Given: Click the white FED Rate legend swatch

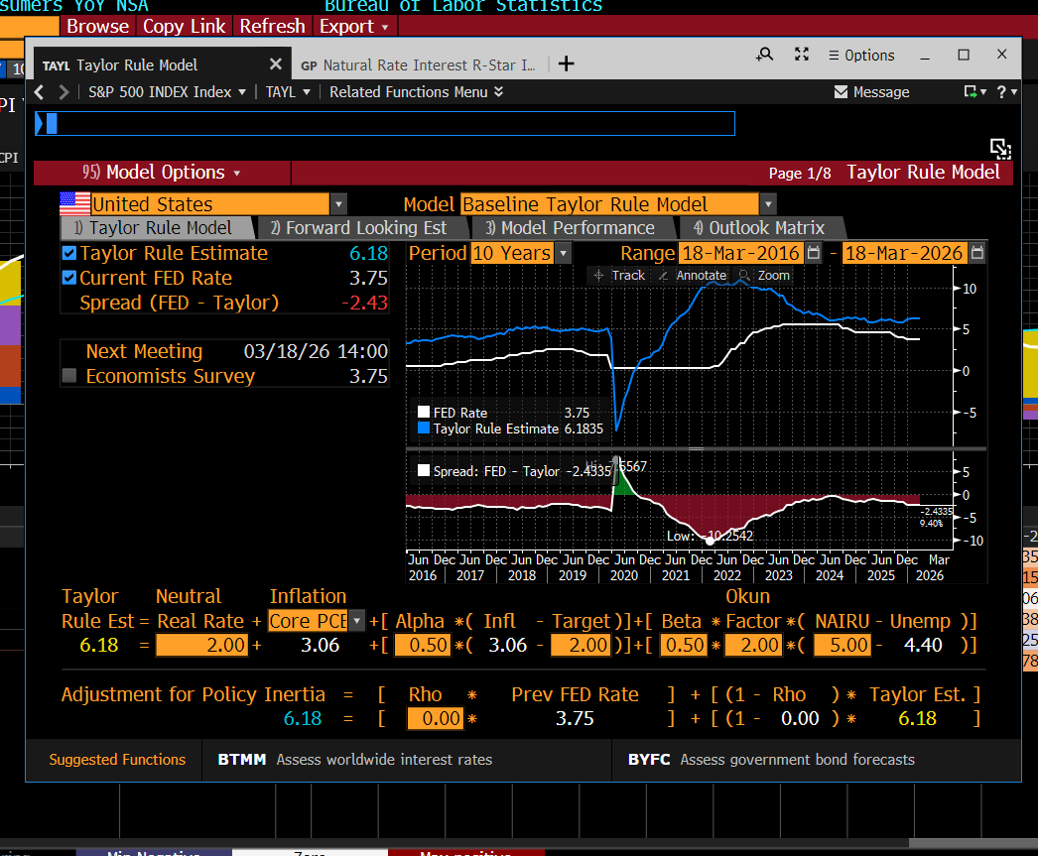Looking at the screenshot, I should point(424,412).
